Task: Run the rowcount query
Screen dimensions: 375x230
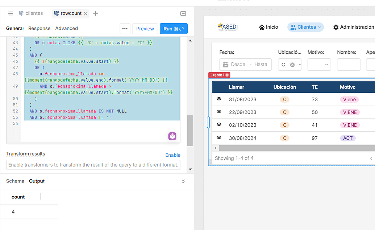Action: pos(174,29)
